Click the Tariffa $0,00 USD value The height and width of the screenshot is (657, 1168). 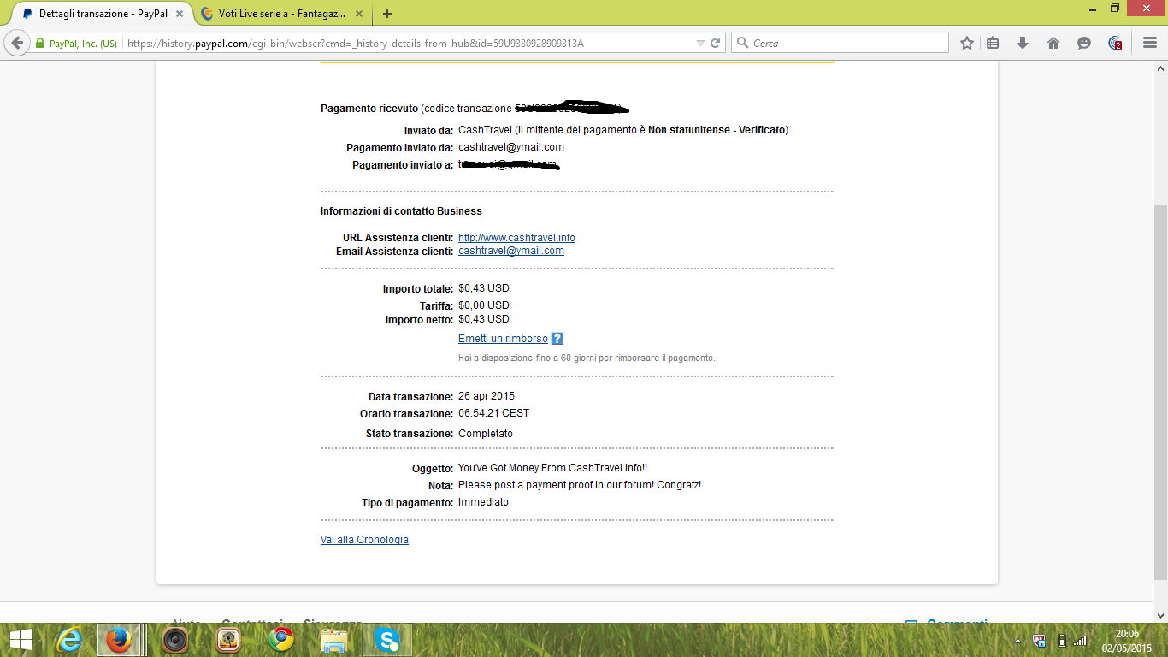pos(484,305)
